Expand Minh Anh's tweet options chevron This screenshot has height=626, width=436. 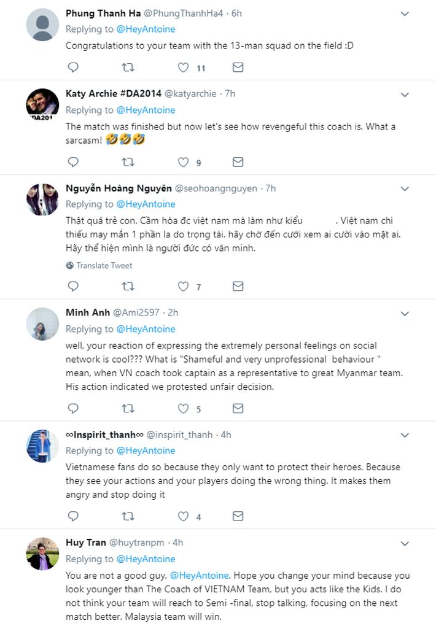tap(405, 314)
